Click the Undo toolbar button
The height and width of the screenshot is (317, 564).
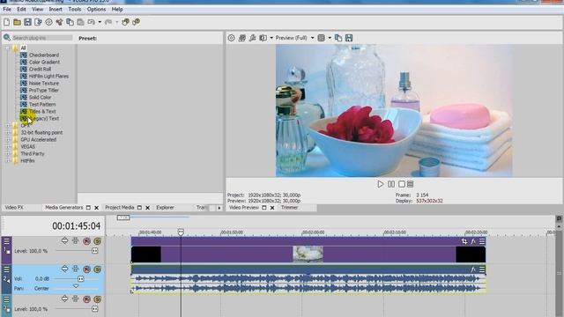coord(92,22)
